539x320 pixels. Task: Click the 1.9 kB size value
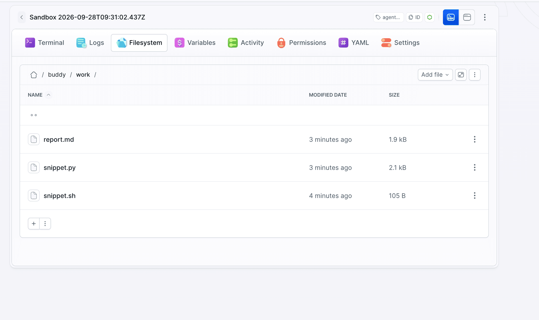coord(398,140)
